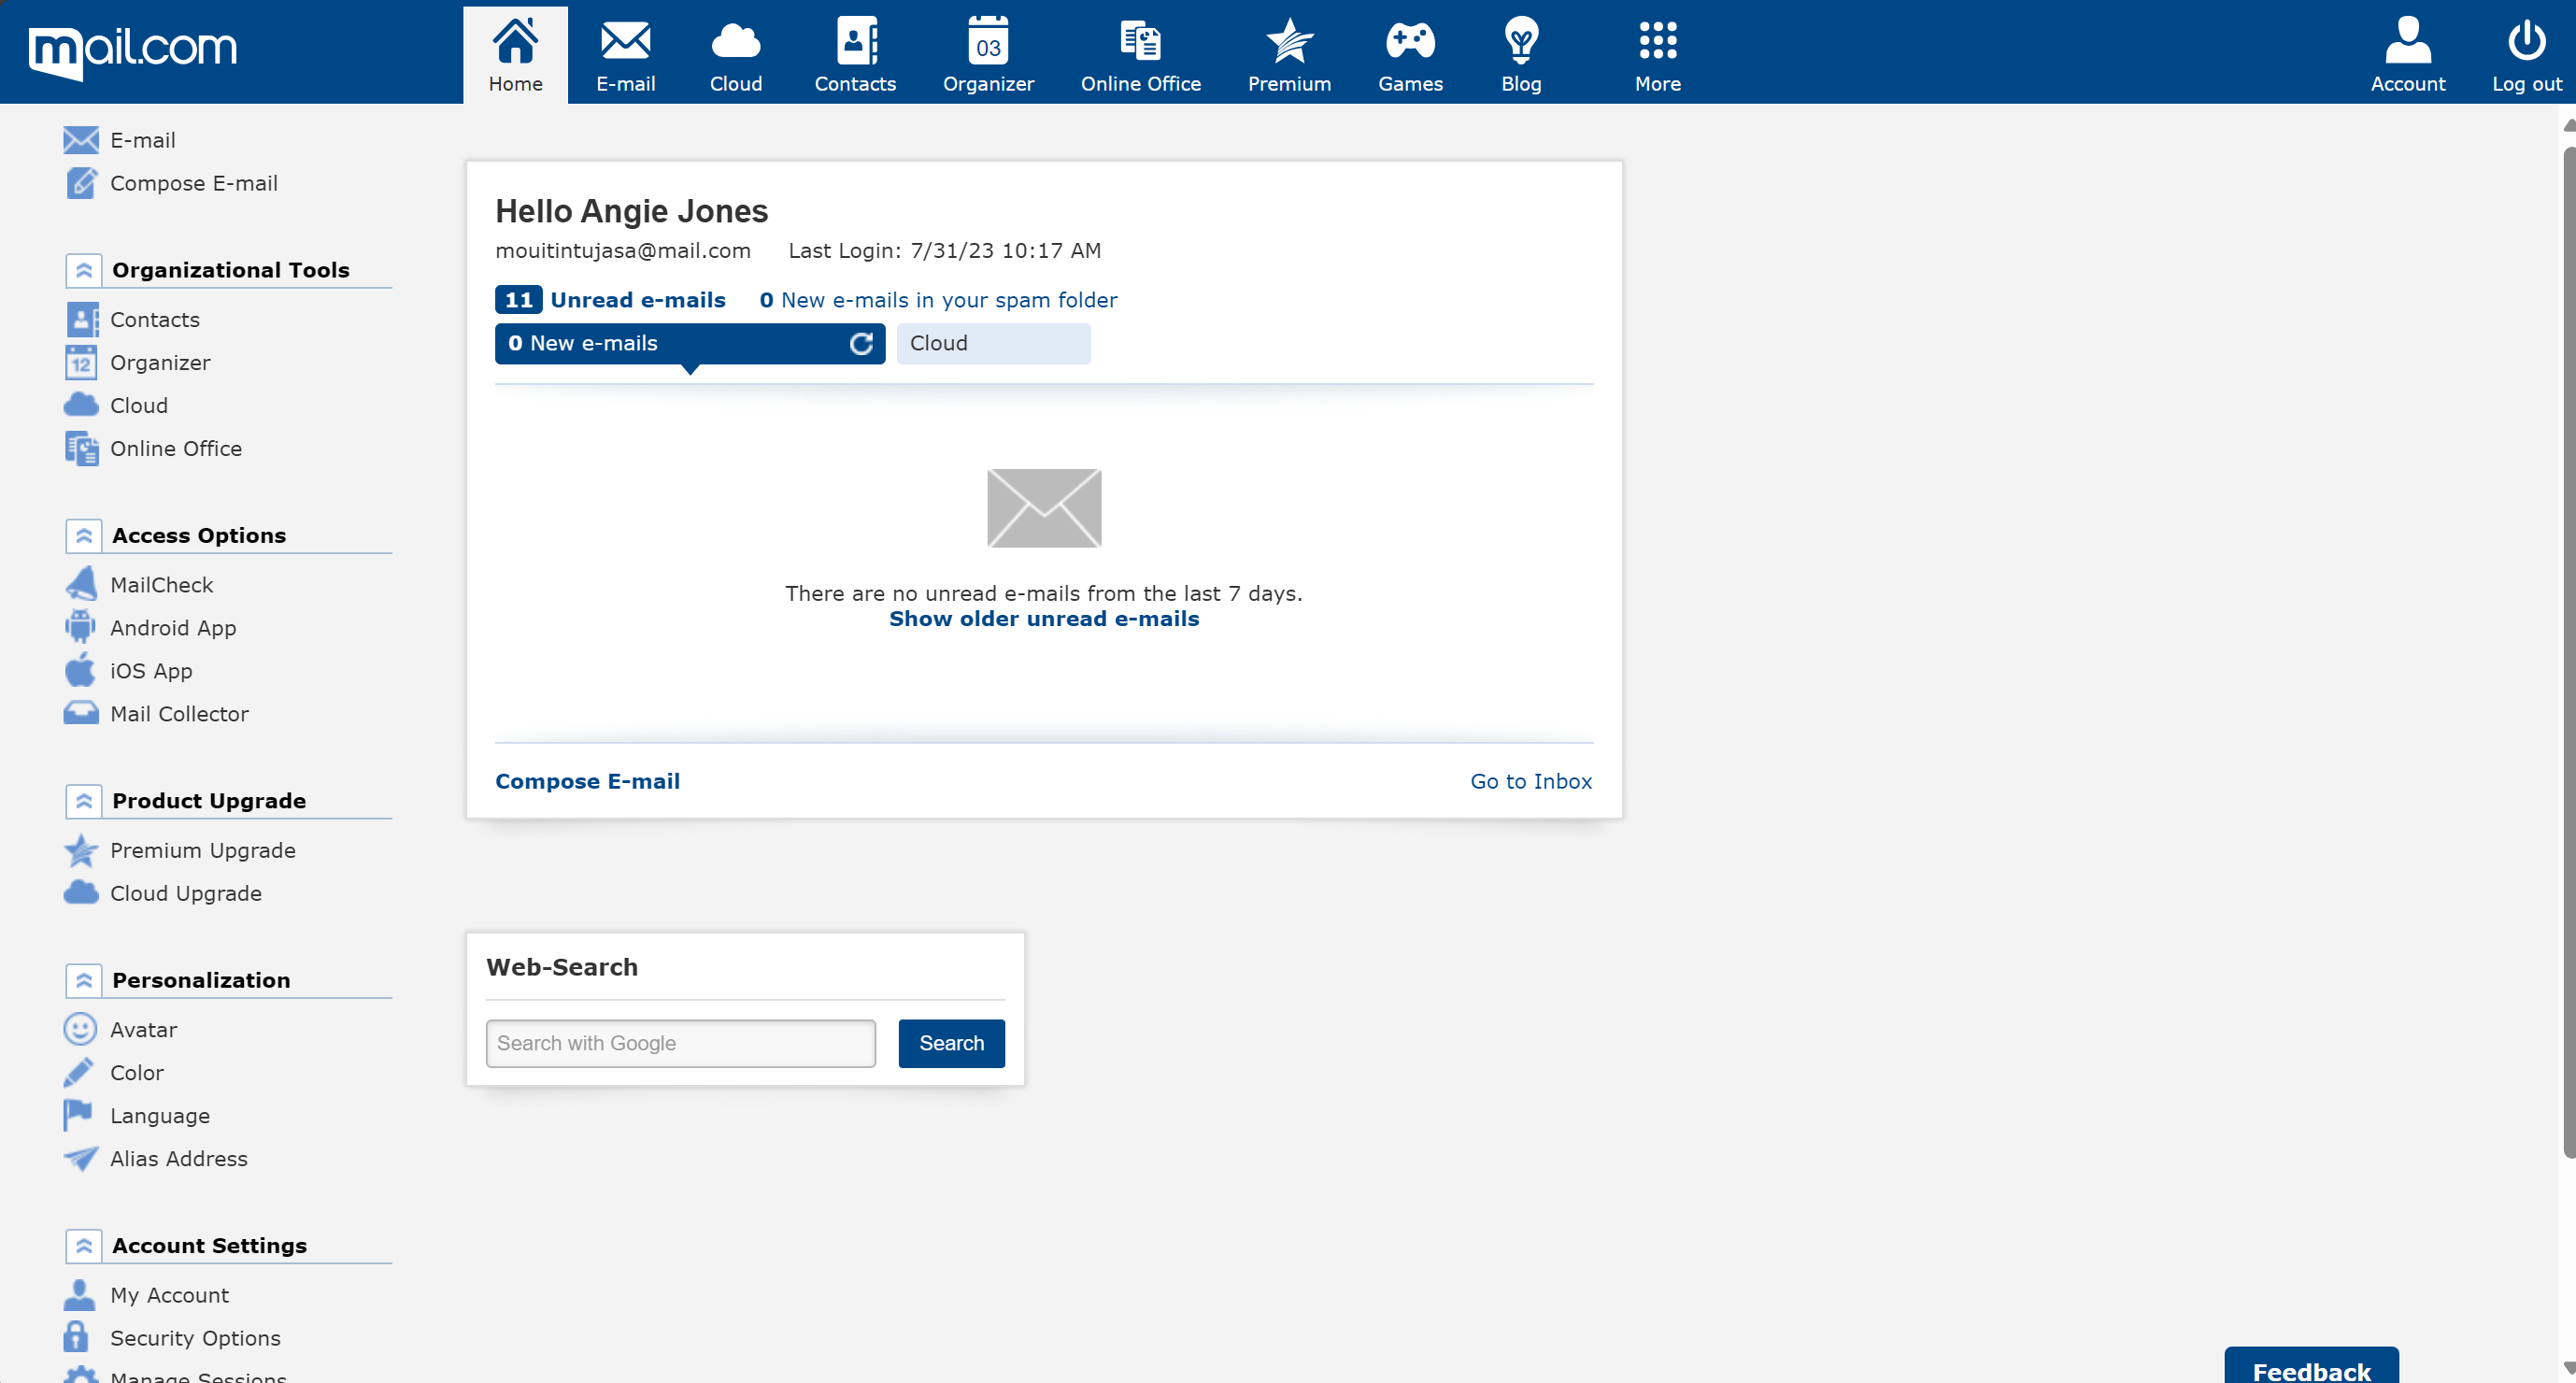Open the Cloud icon in top navigation

click(735, 42)
